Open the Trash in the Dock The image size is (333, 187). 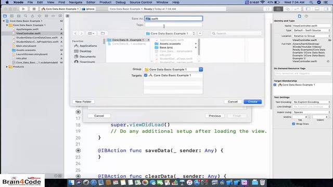coord(262,182)
